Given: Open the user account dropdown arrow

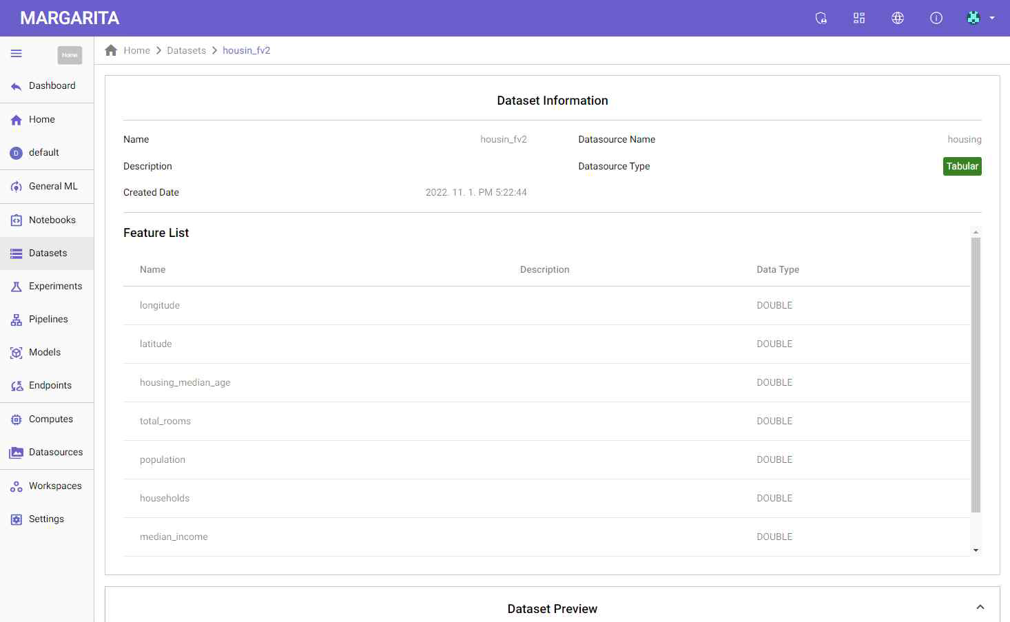Looking at the screenshot, I should [x=992, y=18].
